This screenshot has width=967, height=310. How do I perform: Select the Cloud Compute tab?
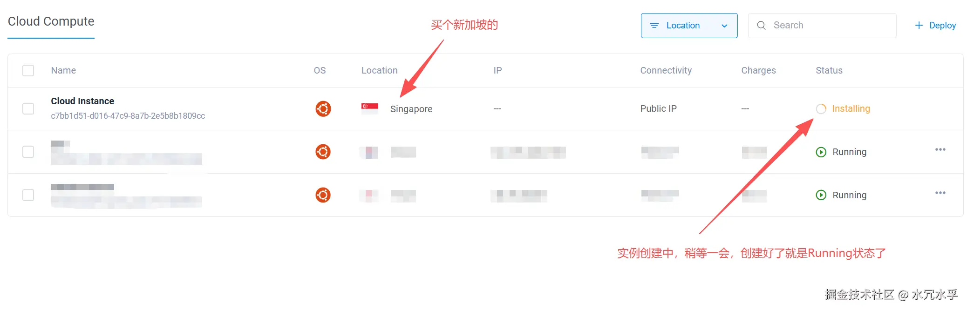pos(51,21)
